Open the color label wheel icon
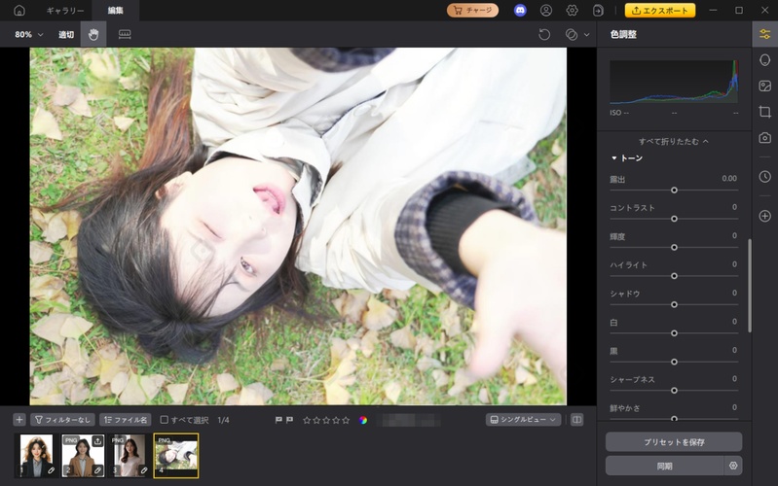 (363, 420)
